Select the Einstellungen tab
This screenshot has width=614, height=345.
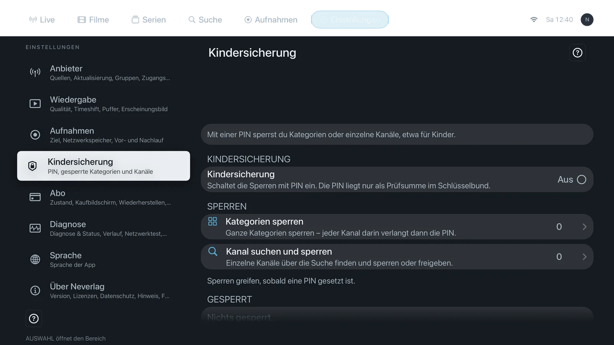(350, 20)
